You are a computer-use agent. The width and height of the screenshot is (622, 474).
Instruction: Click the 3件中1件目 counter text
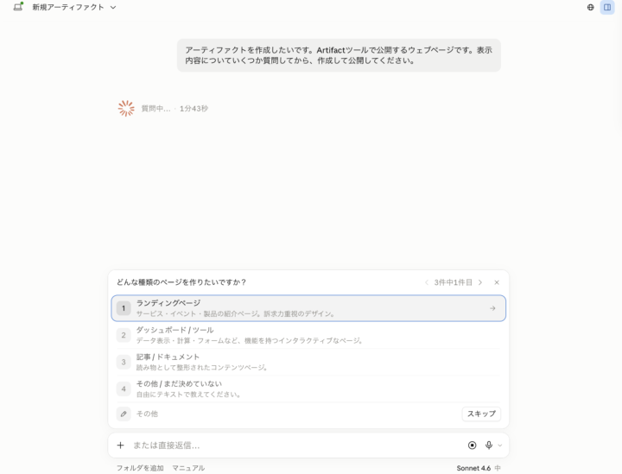pos(453,282)
